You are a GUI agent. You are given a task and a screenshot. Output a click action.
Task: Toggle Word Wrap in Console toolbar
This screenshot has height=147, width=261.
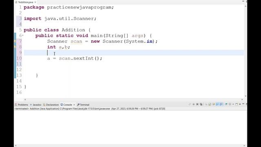(x=214, y=105)
